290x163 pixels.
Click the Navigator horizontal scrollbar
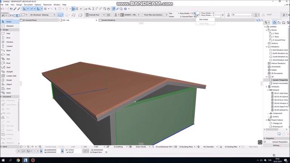pyautogui.click(x=272, y=129)
